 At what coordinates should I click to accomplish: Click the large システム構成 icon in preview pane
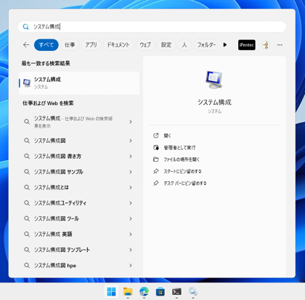[x=214, y=80]
